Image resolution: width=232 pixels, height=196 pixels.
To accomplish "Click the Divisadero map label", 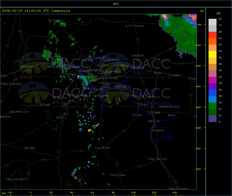I will click(56, 20).
